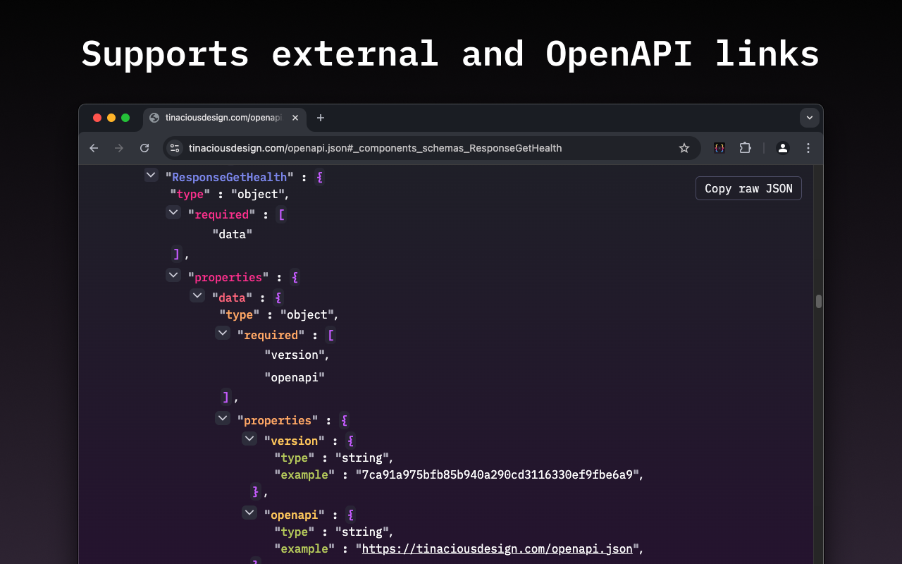The height and width of the screenshot is (564, 902).
Task: Reload the page with refresh icon
Action: tap(144, 148)
